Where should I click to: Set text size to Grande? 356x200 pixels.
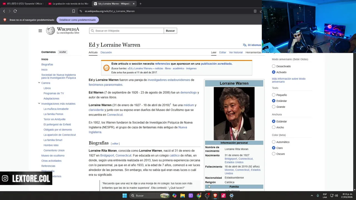(x=274, y=107)
